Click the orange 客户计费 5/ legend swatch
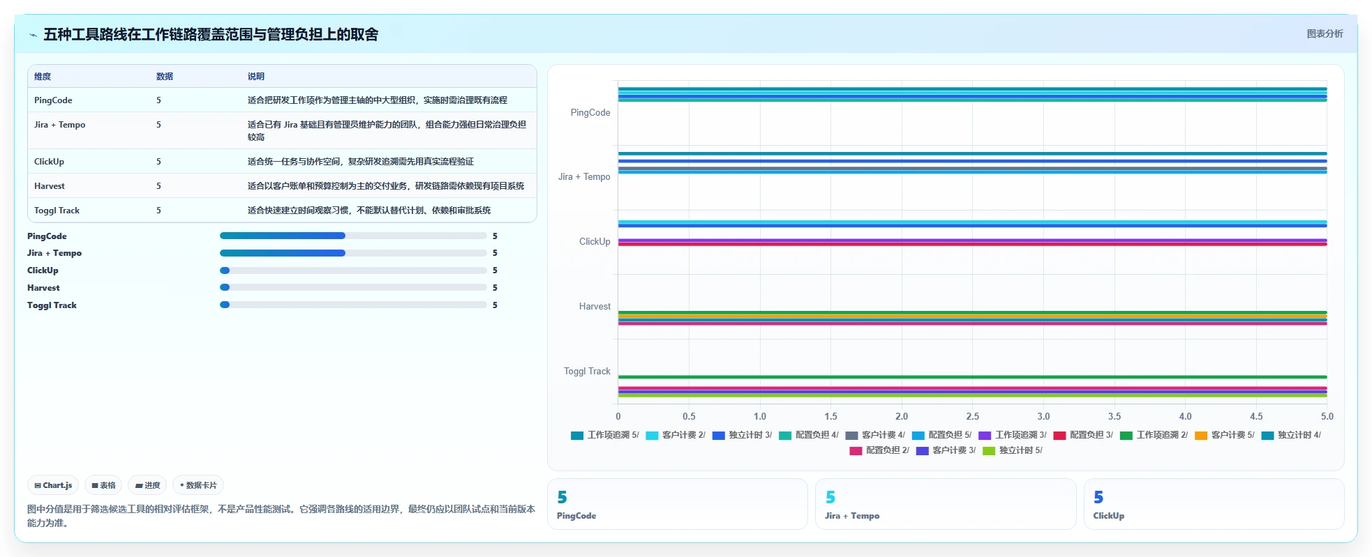Screen dimensions: 1372x557 (1201, 436)
